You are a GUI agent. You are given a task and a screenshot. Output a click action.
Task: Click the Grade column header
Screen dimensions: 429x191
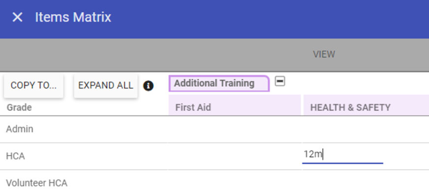[19, 107]
